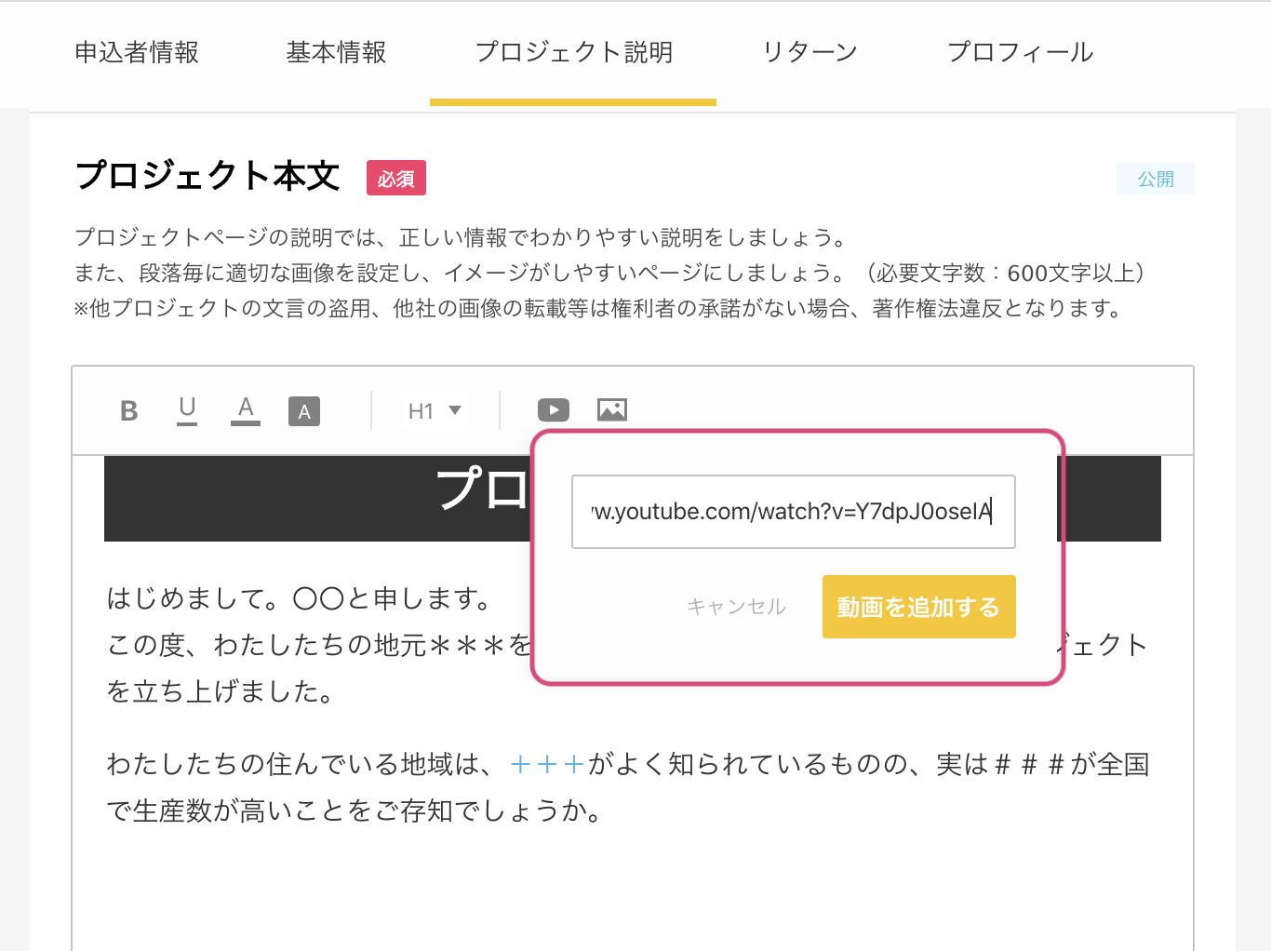This screenshot has height=951, width=1271.
Task: Expand the H1 heading dropdown
Action: (x=435, y=411)
